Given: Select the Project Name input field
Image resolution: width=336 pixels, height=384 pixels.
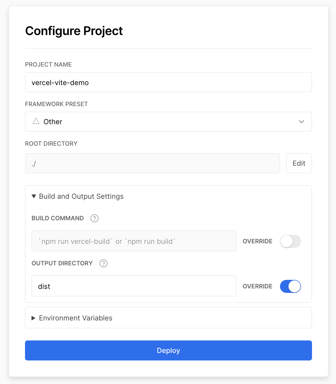Looking at the screenshot, I should pos(168,82).
